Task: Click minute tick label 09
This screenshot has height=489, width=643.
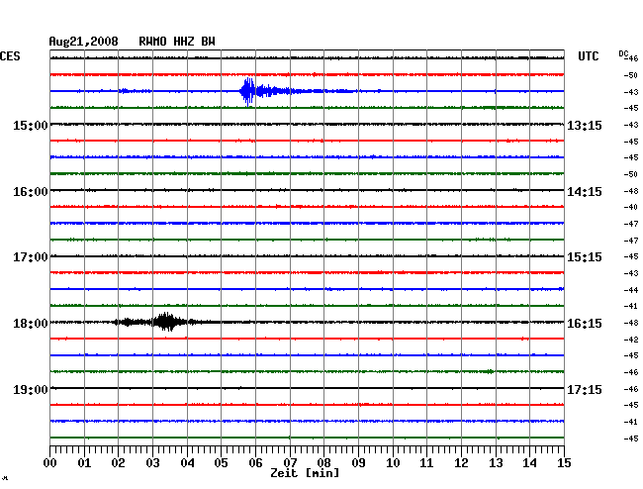Action: [x=358, y=462]
